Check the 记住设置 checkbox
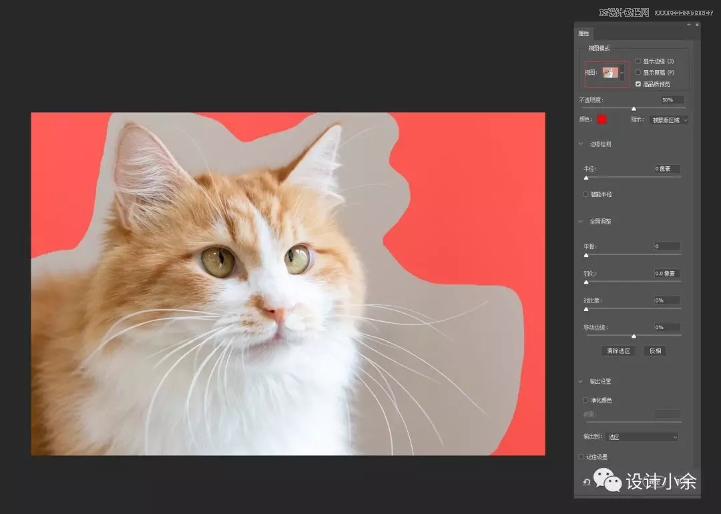The image size is (721, 514). point(581,457)
